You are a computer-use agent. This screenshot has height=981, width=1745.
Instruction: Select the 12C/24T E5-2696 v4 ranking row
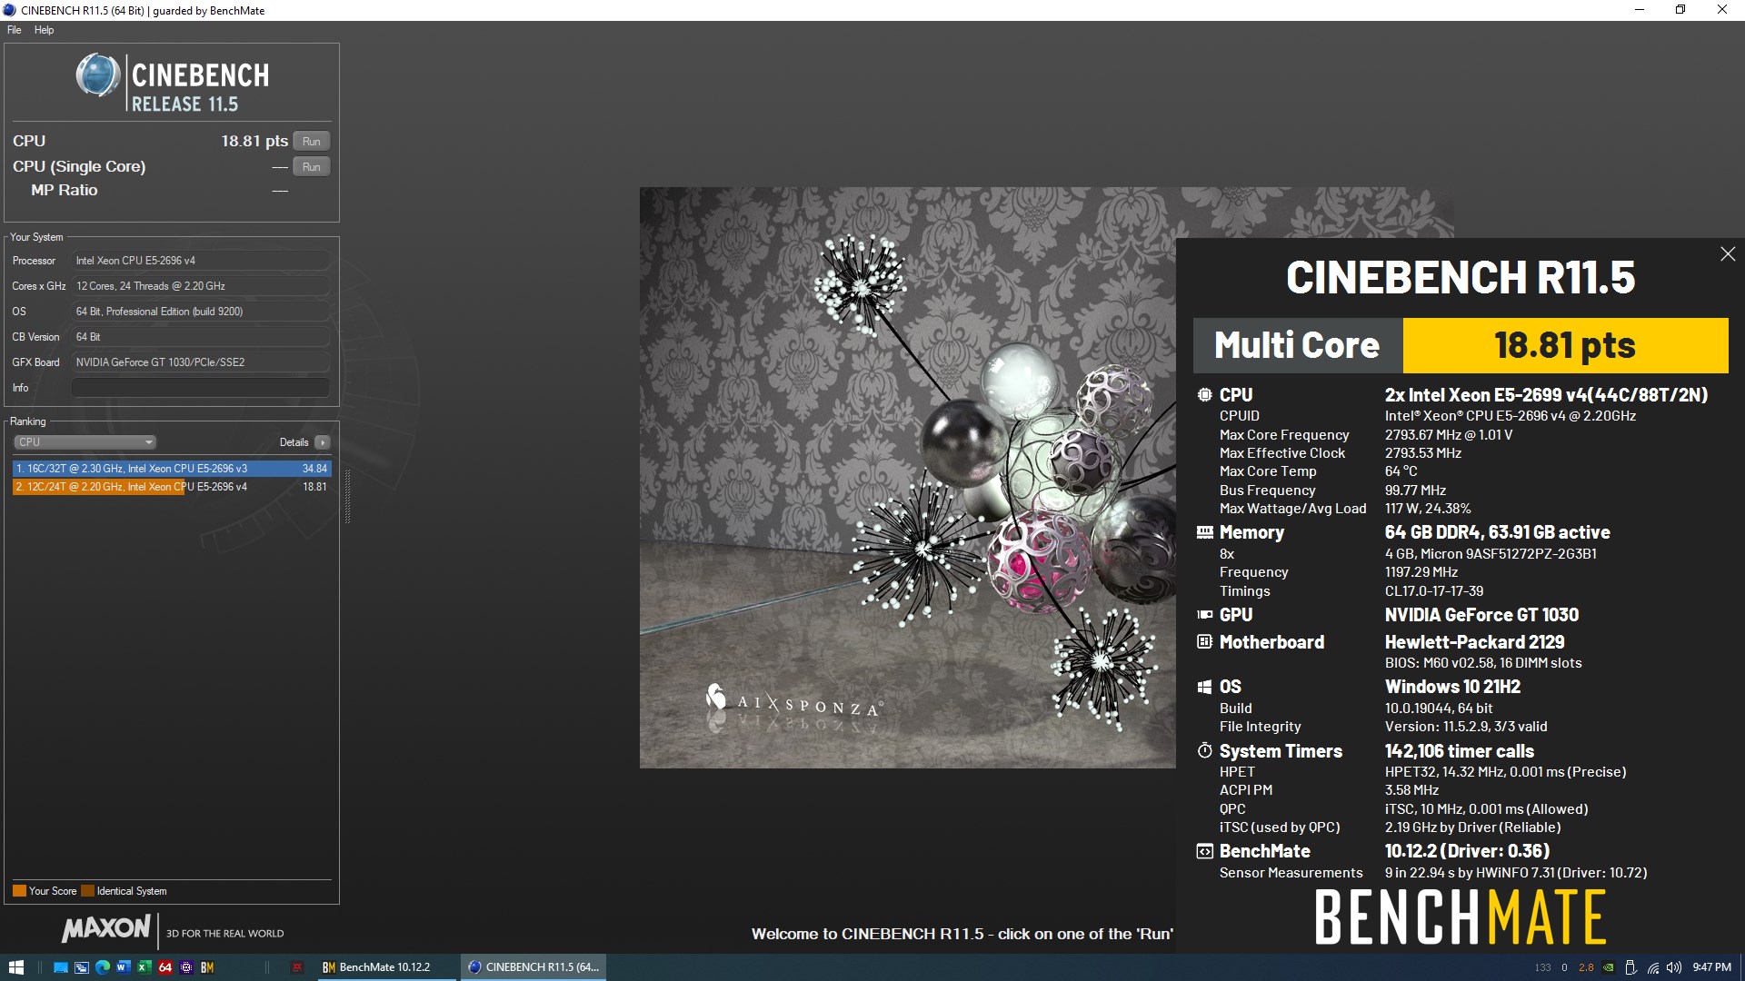[x=172, y=487]
